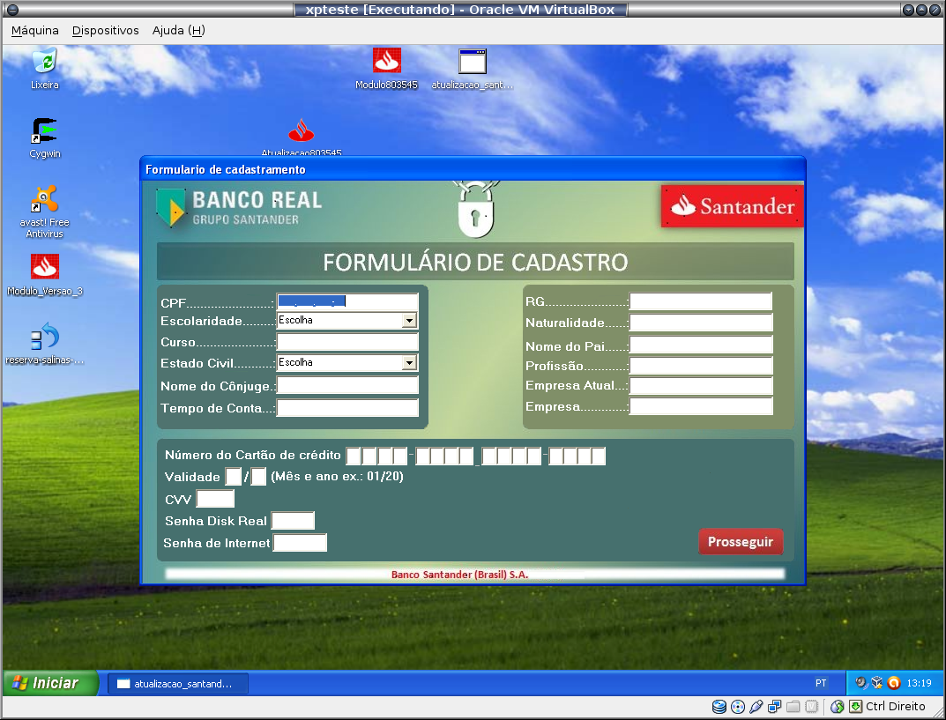Select the Atualizacao803545 desktop icon
The width and height of the screenshot is (946, 720).
coord(301,137)
